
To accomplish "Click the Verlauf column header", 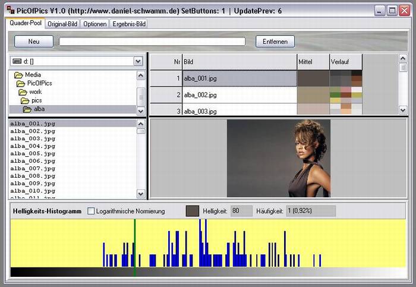I will click(x=346, y=62).
